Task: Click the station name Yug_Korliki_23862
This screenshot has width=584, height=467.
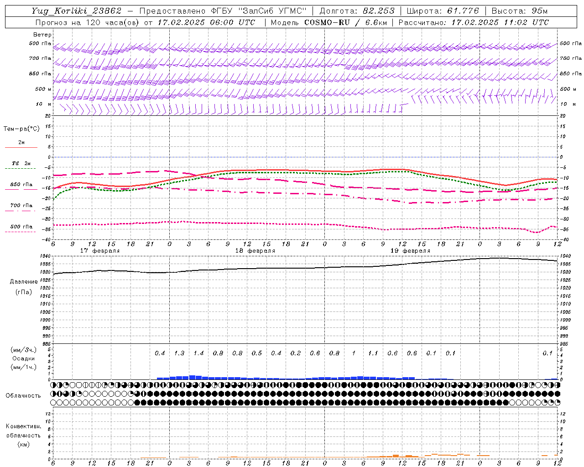Action: 77,11
